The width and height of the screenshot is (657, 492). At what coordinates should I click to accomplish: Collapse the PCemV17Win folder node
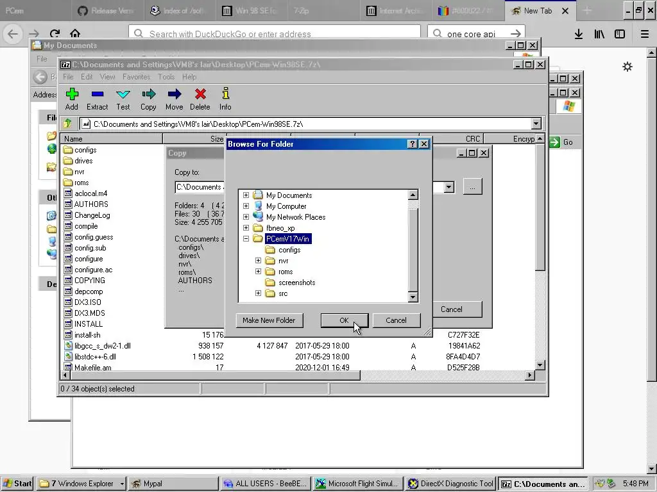246,238
